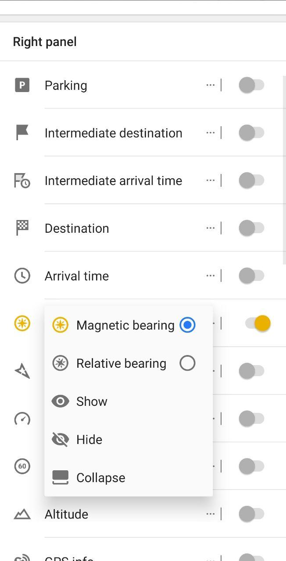This screenshot has height=561, width=286.
Task: Click the Intermediate arrival time flag-clock icon
Action: pyautogui.click(x=22, y=180)
